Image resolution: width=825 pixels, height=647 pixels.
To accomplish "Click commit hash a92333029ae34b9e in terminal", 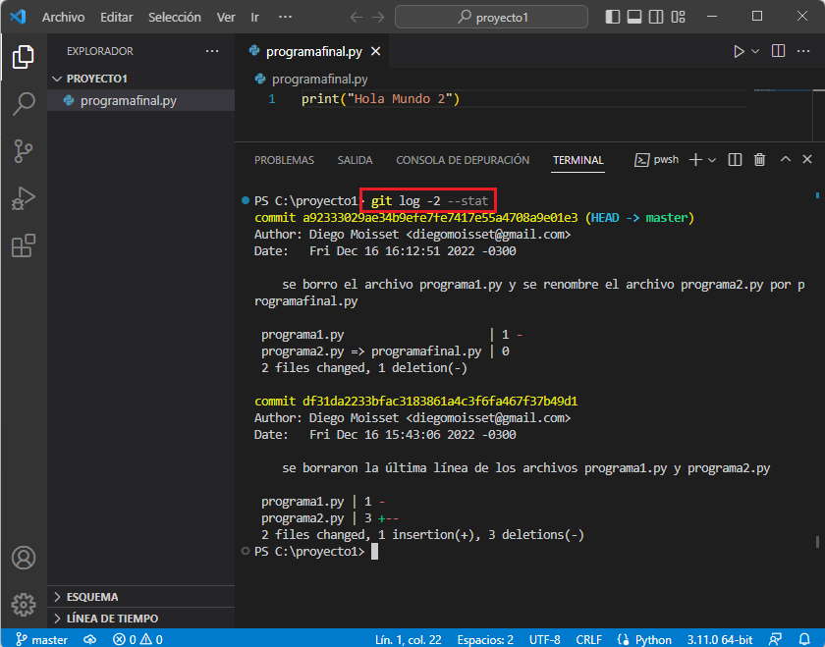I will coord(440,218).
